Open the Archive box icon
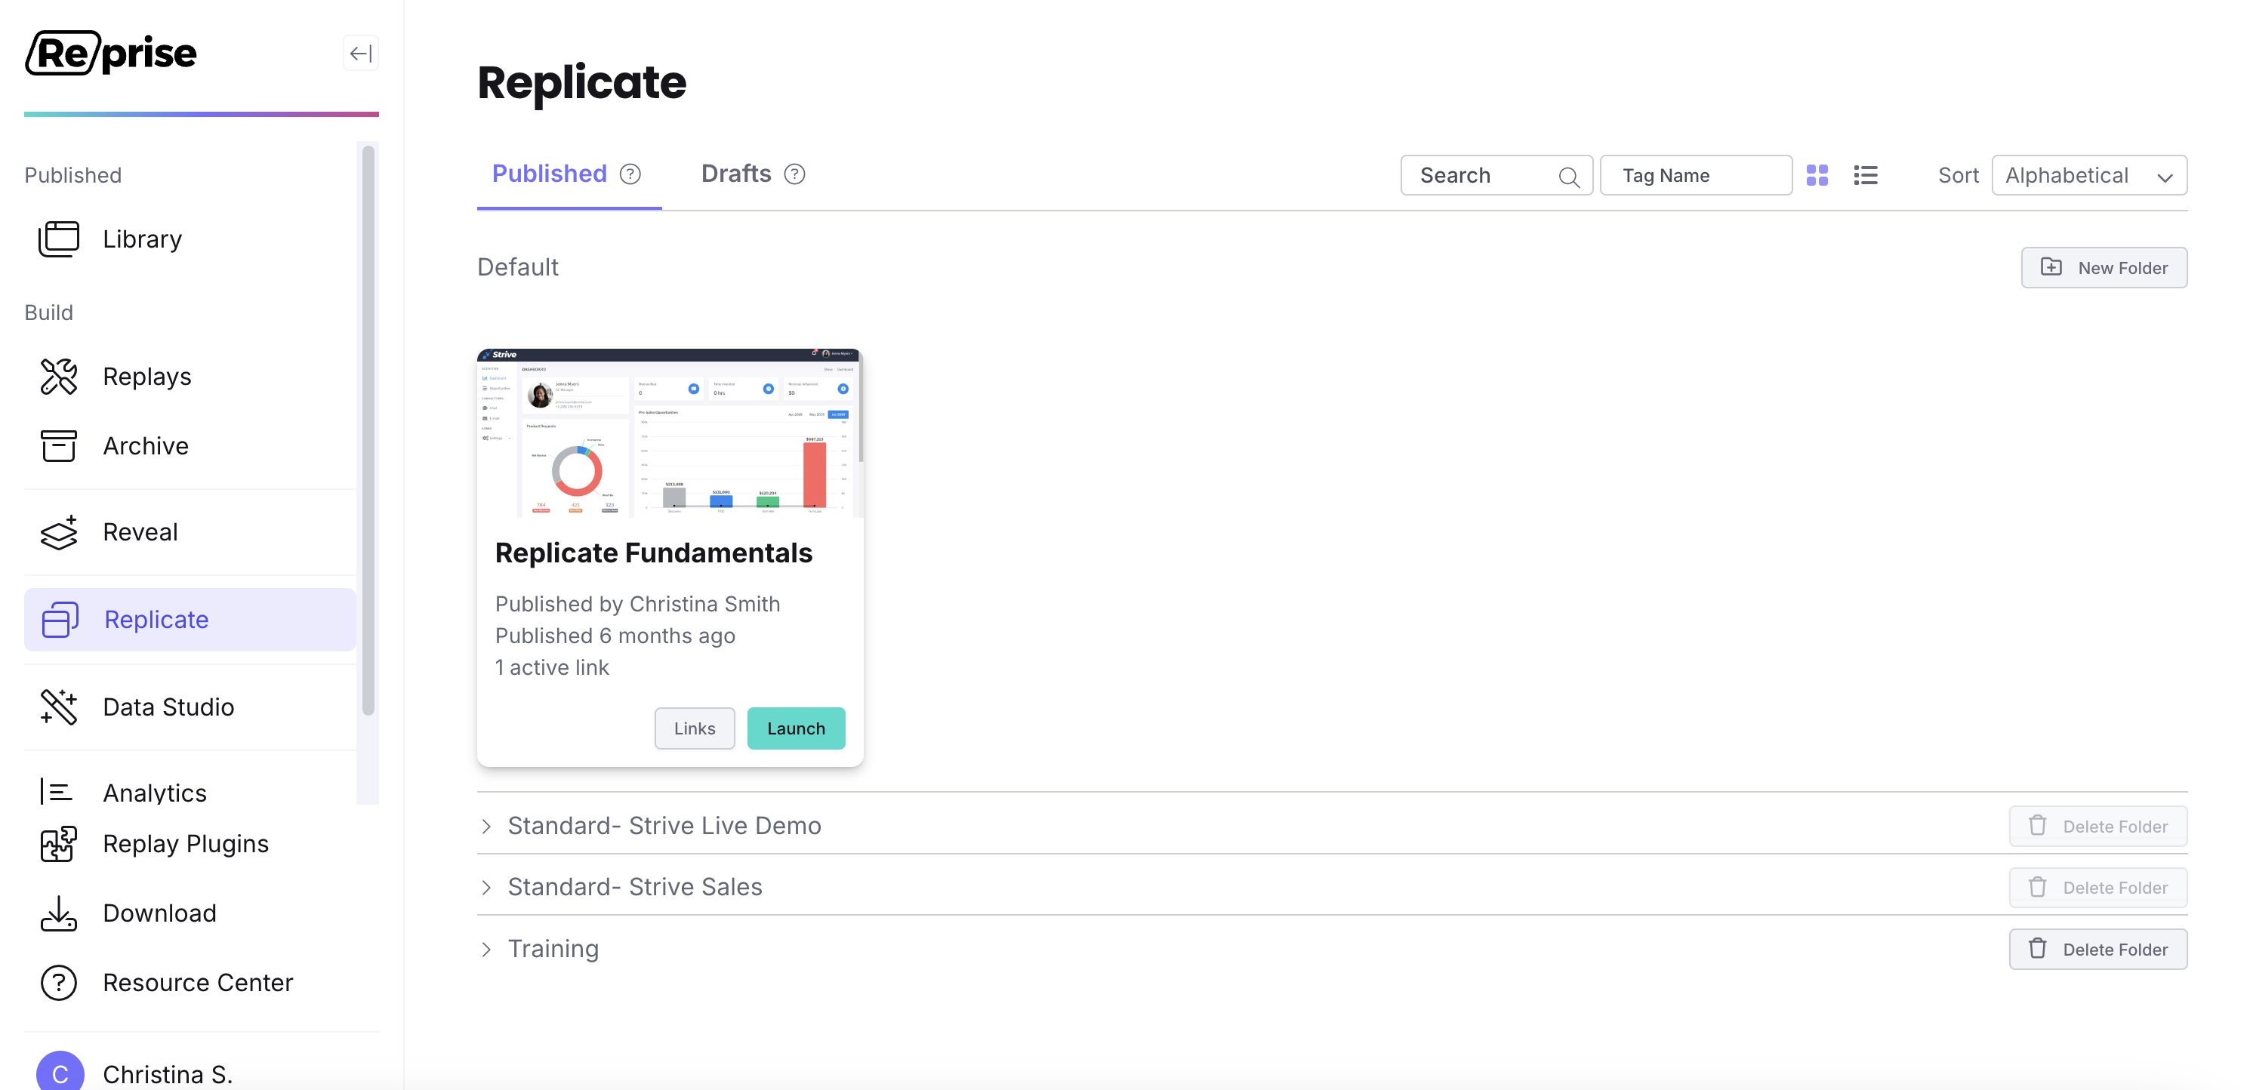2250x1090 pixels. pyautogui.click(x=59, y=445)
